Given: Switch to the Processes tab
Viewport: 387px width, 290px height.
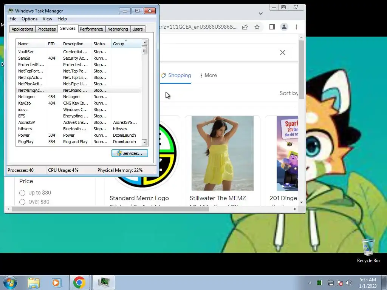Looking at the screenshot, I should coord(46,29).
